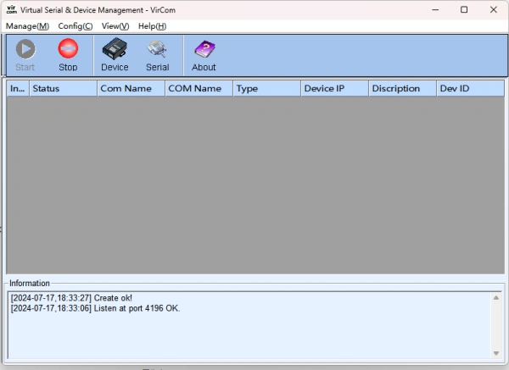Click the Information log scroll down arrow

496,353
